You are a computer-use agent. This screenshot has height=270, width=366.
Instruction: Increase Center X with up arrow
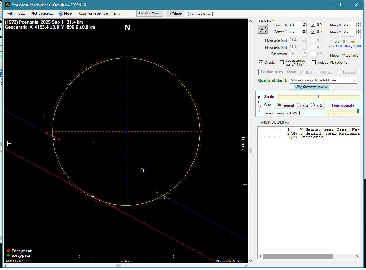coord(304,24)
